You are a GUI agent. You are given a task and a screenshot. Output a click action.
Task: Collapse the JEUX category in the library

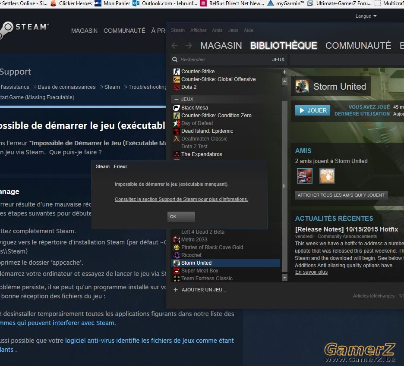[x=177, y=99]
